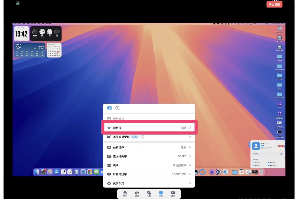Click the 鍵盤 (Keyboard) toolbar icon

(x=173, y=194)
